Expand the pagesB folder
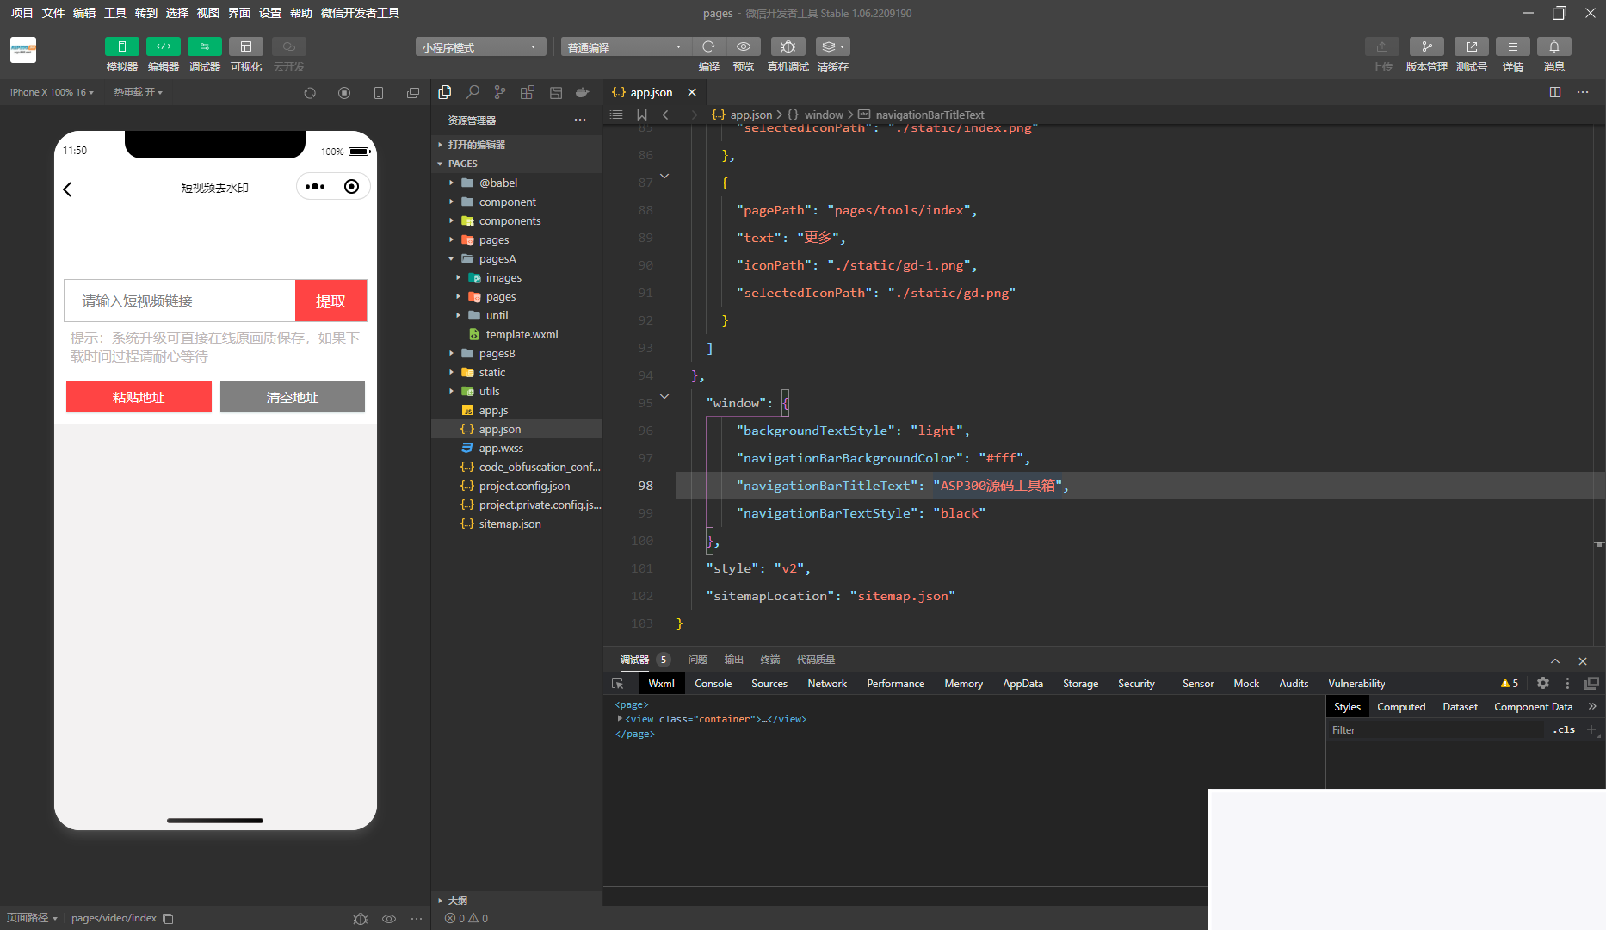 click(x=497, y=353)
